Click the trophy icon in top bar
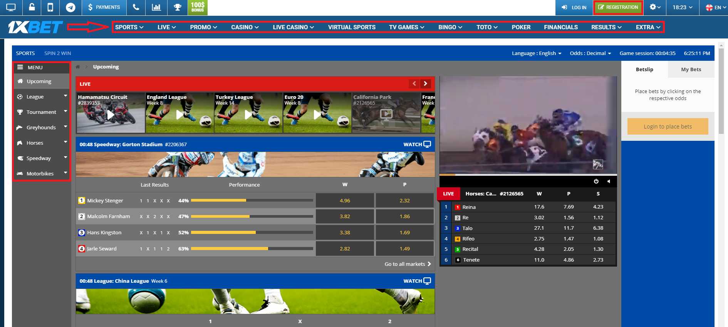Viewport: 728px width, 327px height. (178, 7)
